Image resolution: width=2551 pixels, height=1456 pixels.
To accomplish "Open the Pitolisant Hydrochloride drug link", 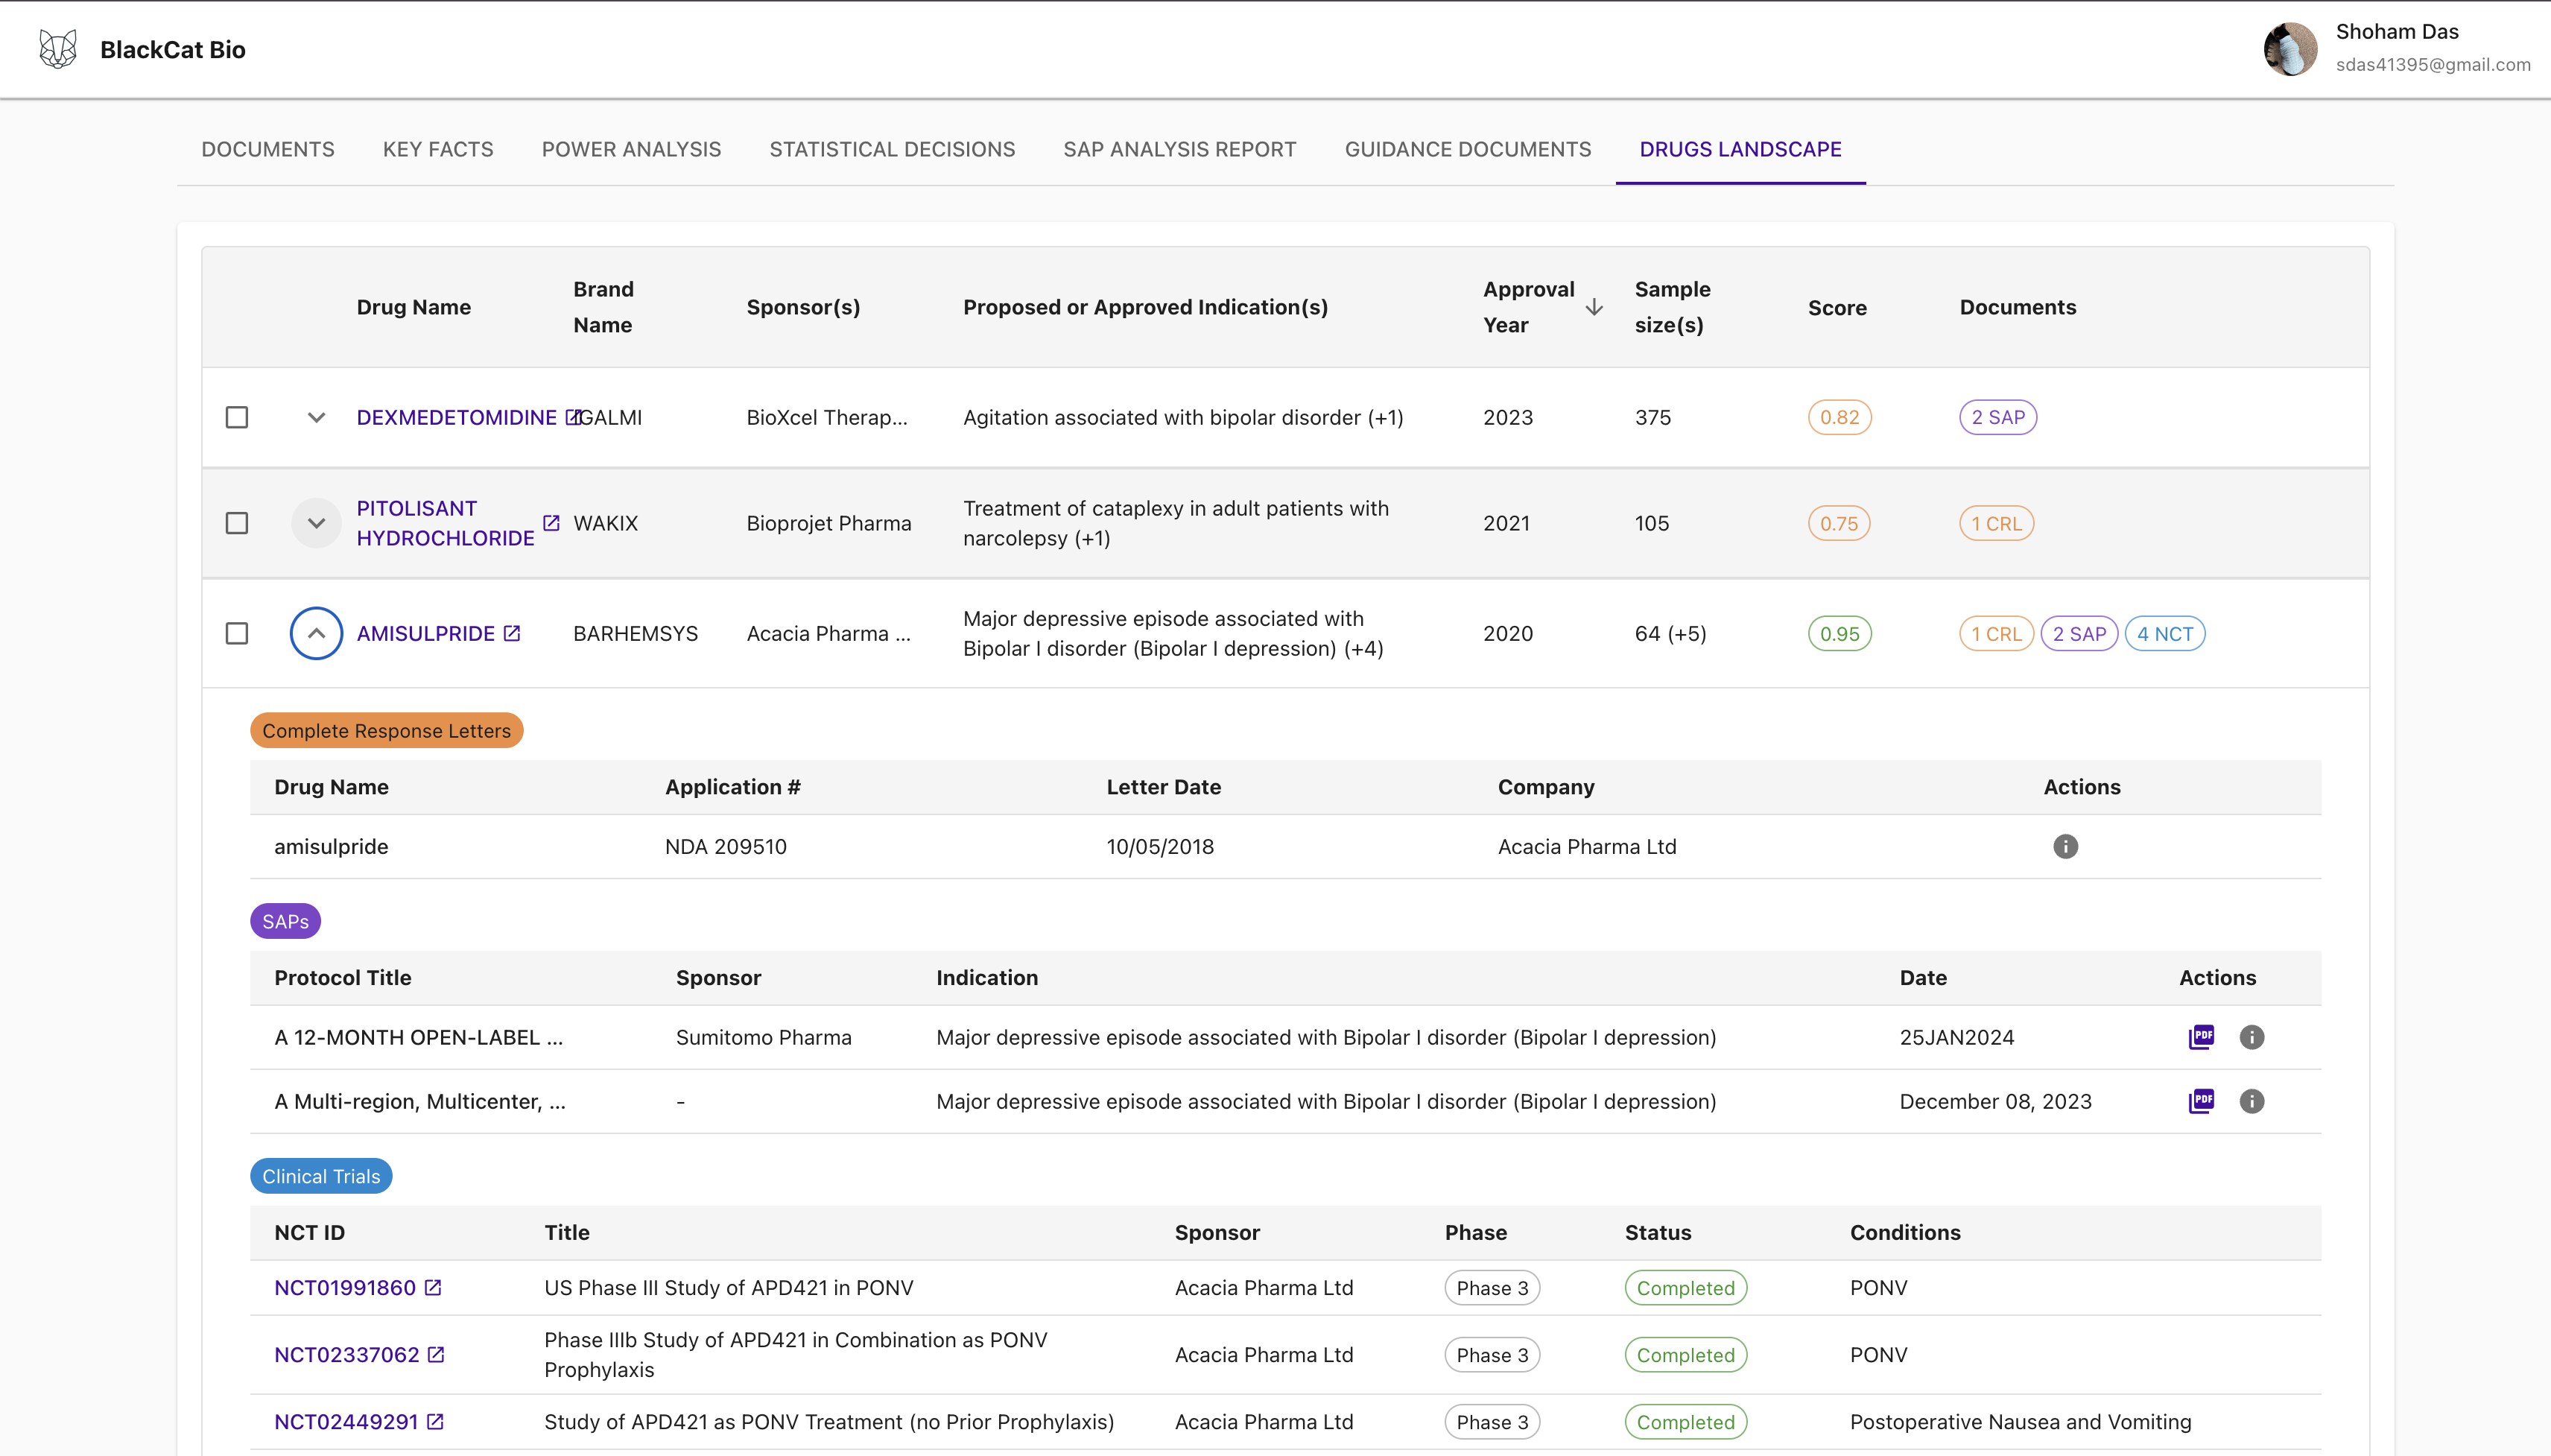I will (x=446, y=523).
